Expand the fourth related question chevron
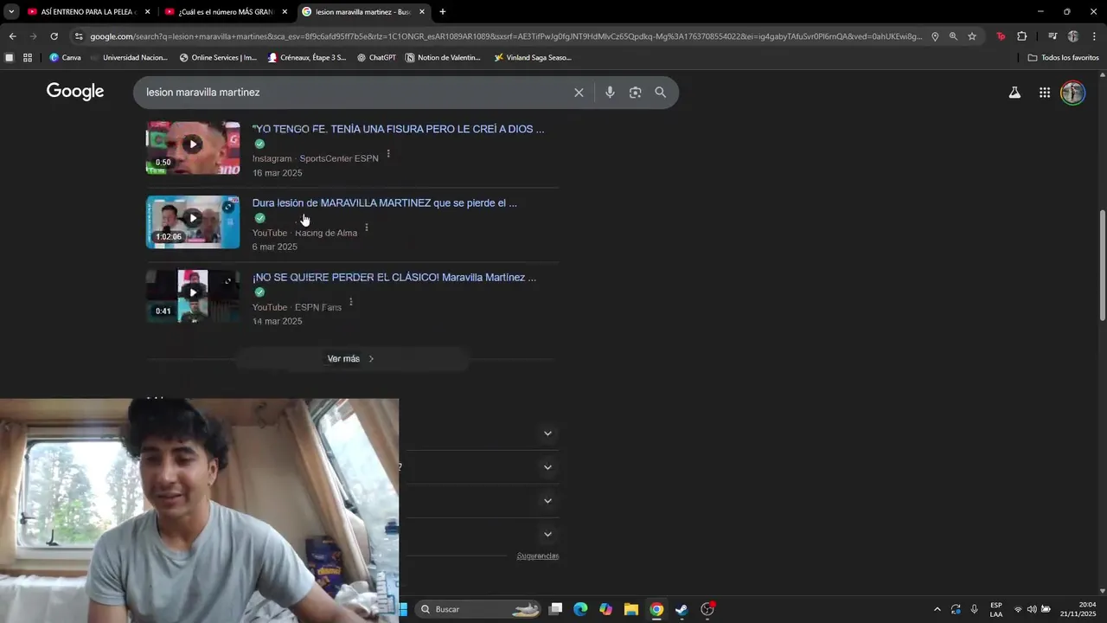Image resolution: width=1107 pixels, height=623 pixels. (547, 535)
